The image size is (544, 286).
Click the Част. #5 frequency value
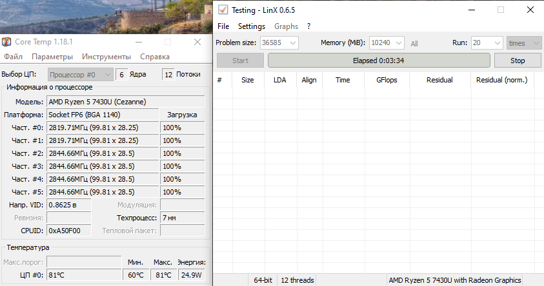[x=103, y=192]
